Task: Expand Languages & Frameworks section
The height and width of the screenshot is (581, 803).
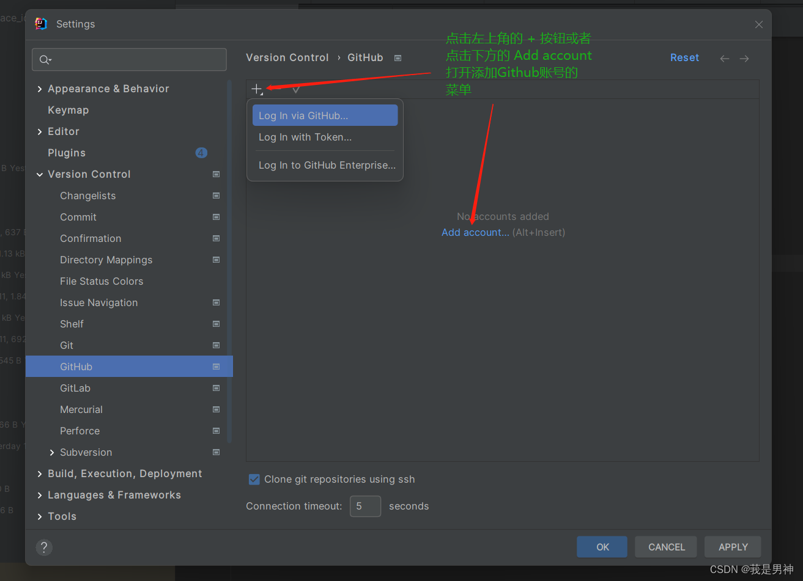Action: (x=40, y=495)
